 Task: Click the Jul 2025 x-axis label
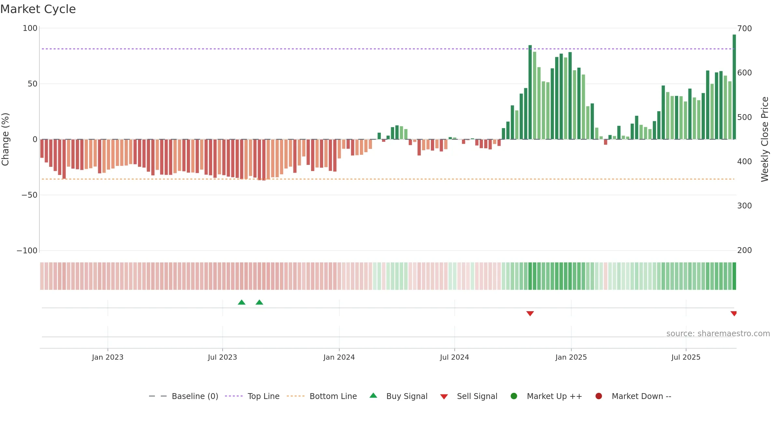[x=686, y=357]
